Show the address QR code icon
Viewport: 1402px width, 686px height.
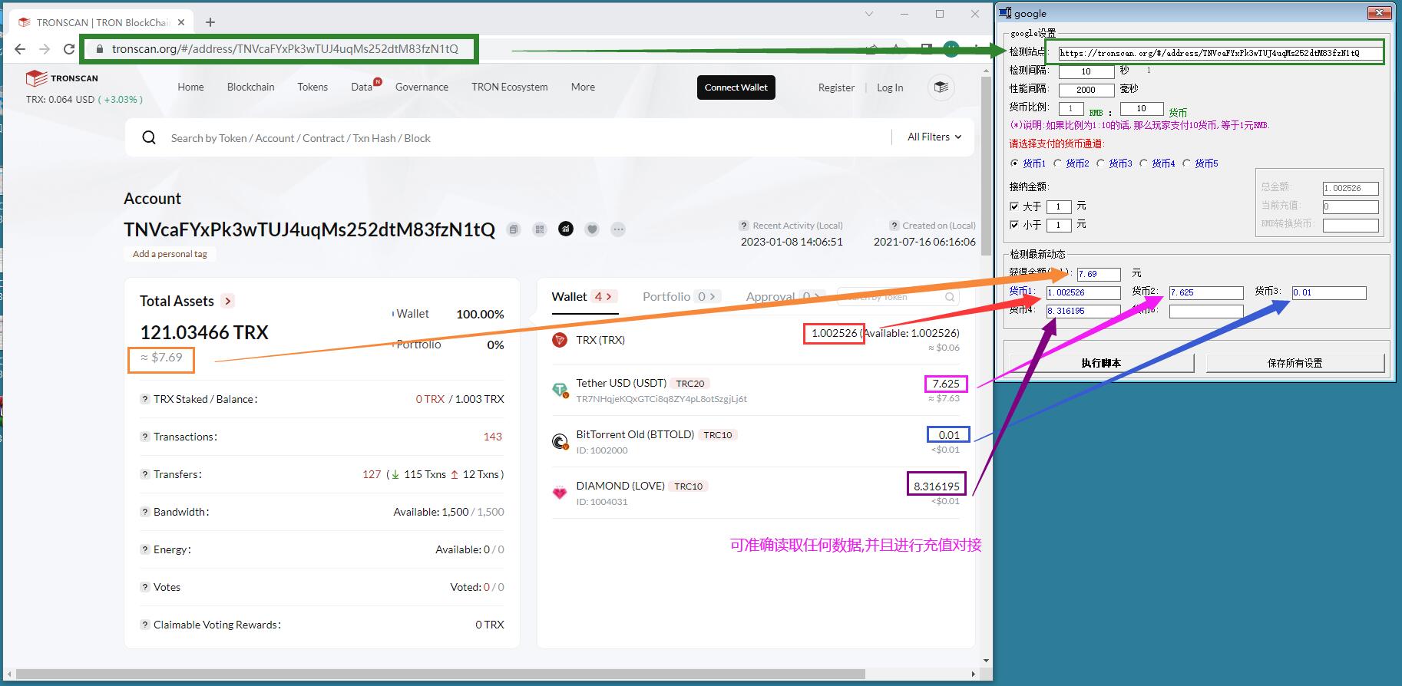[540, 229]
